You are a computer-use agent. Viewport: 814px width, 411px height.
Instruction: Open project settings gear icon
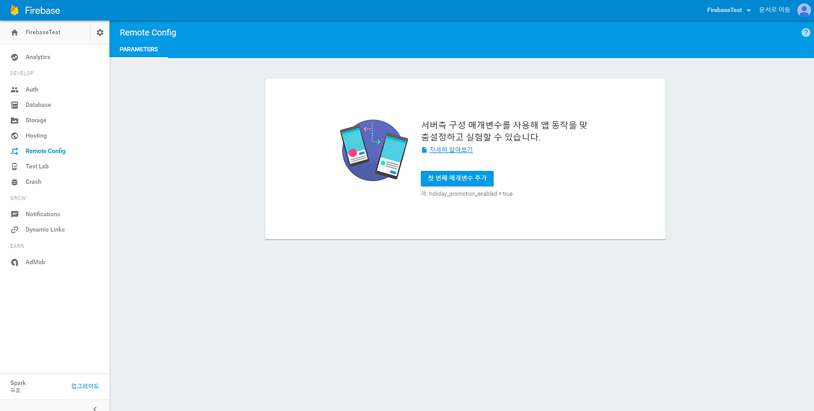pyautogui.click(x=100, y=32)
